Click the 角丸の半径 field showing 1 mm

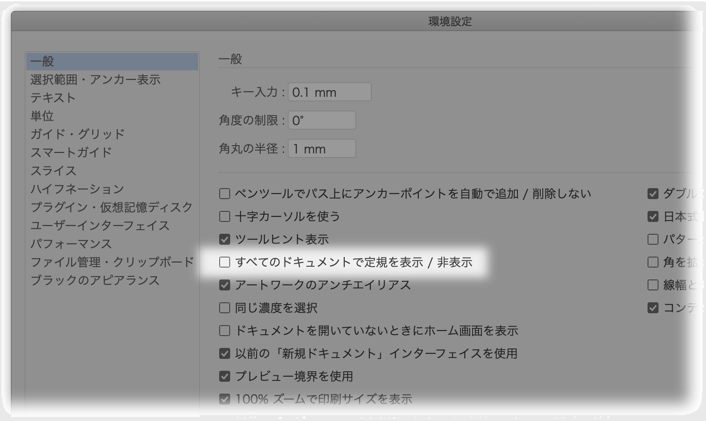click(321, 149)
